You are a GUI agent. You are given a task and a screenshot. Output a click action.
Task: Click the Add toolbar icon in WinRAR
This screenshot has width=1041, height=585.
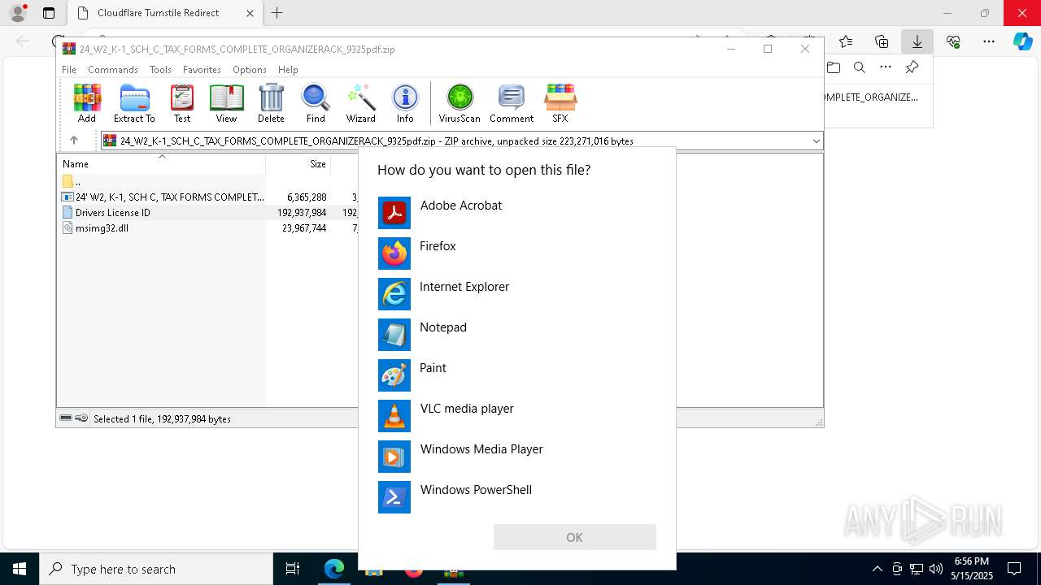87,103
